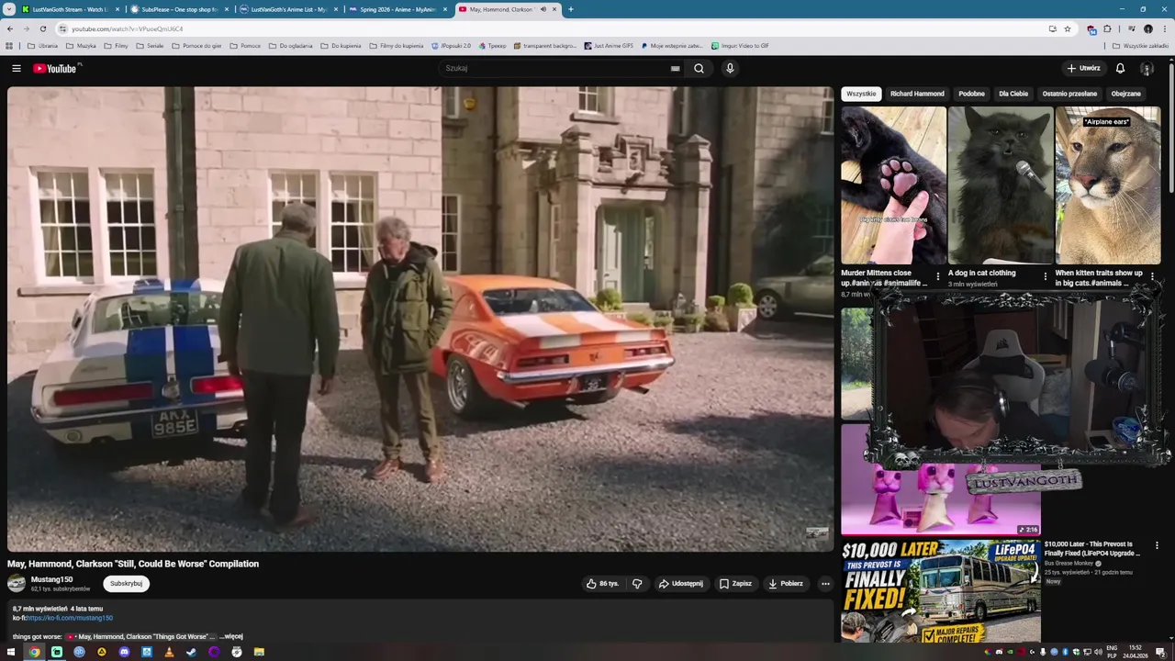Dislike the video with the thumbs down
This screenshot has width=1175, height=661.
tap(637, 583)
